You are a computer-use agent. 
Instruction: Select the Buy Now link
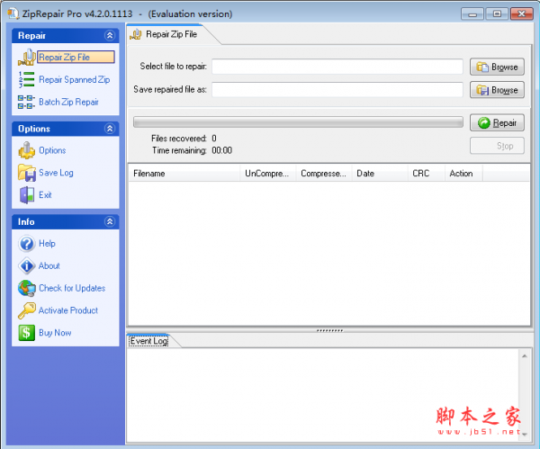tap(55, 333)
